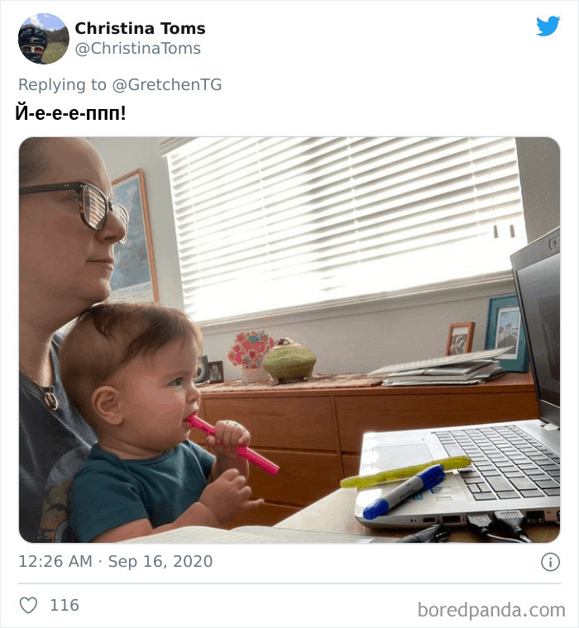The height and width of the screenshot is (628, 579).
Task: Click the tweet text Й-е-е-е-ппп!
Action: (70, 113)
